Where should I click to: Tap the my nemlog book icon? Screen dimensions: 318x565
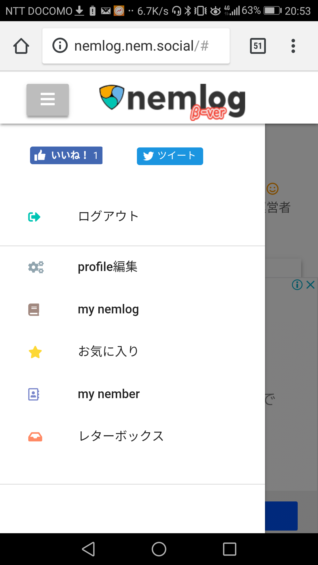(x=34, y=310)
